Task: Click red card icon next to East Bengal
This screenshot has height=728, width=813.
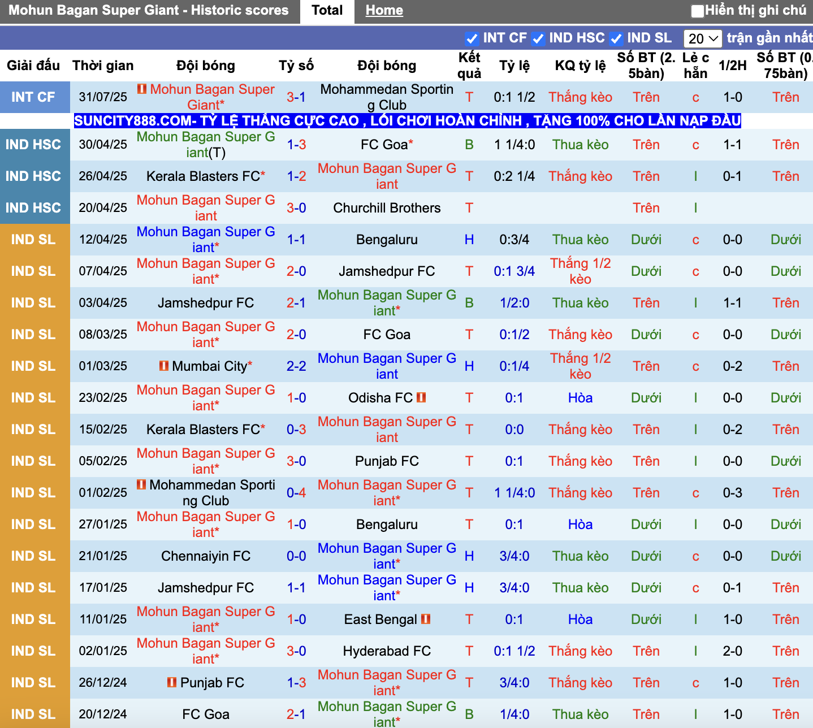Action: point(426,619)
